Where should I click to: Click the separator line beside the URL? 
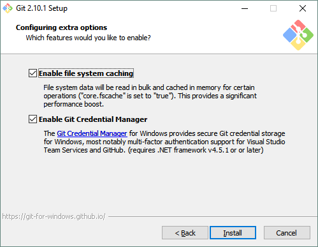point(213,217)
